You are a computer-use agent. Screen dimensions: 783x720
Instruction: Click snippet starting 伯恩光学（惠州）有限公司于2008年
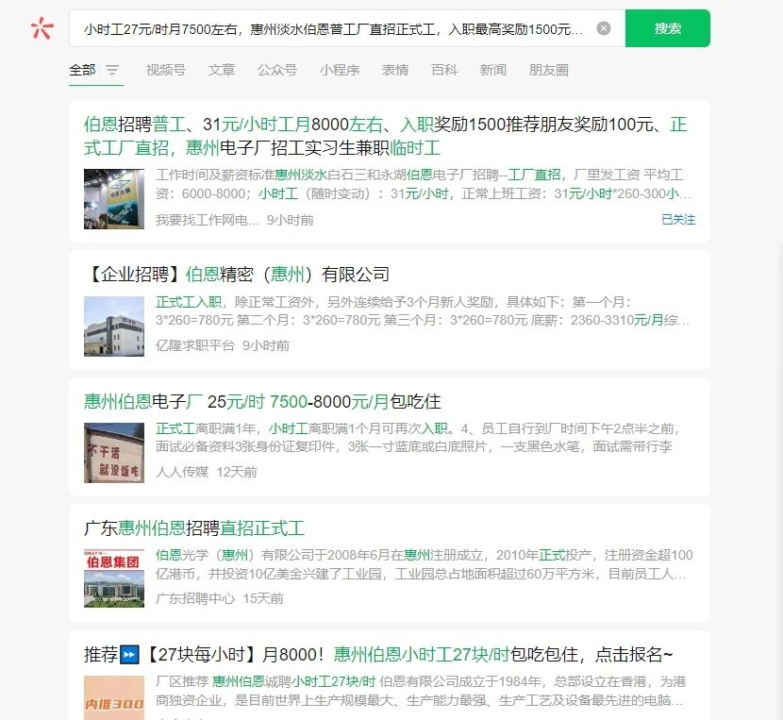click(424, 564)
